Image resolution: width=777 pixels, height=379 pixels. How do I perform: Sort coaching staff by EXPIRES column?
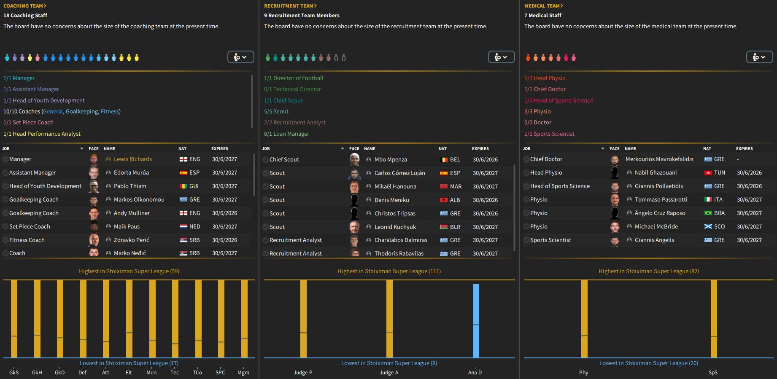[220, 149]
